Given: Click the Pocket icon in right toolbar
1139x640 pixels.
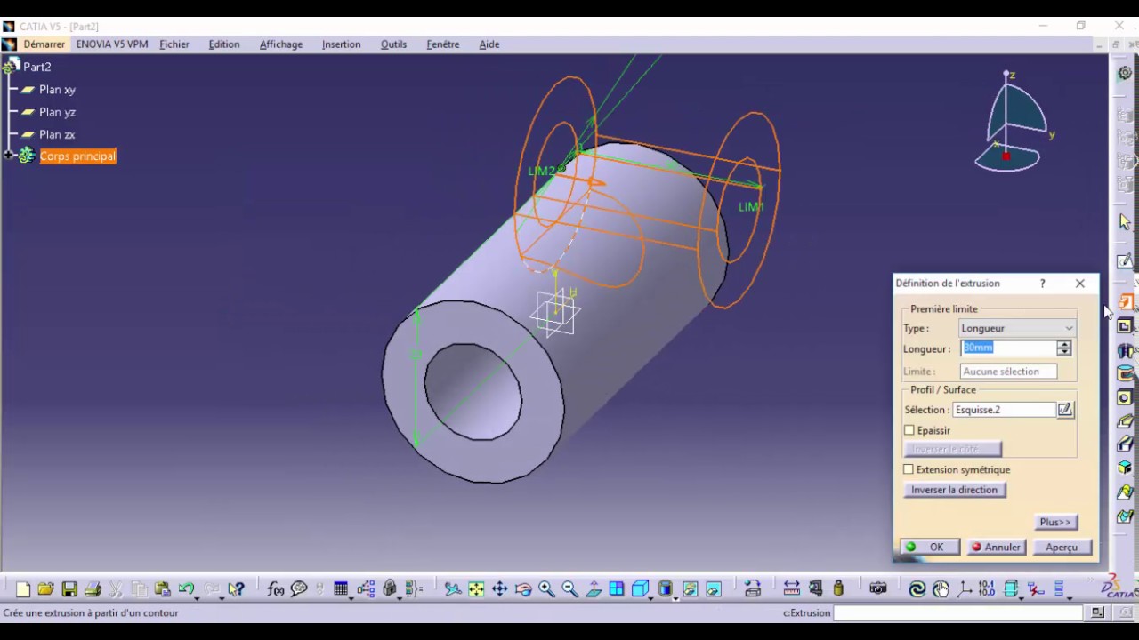Looking at the screenshot, I should tap(1125, 326).
